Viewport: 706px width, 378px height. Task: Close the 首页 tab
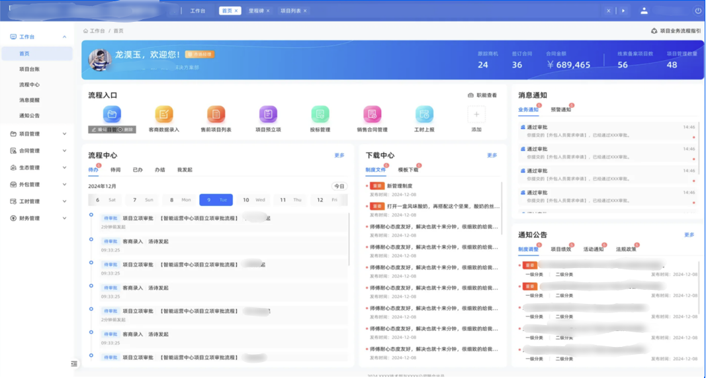pos(236,11)
